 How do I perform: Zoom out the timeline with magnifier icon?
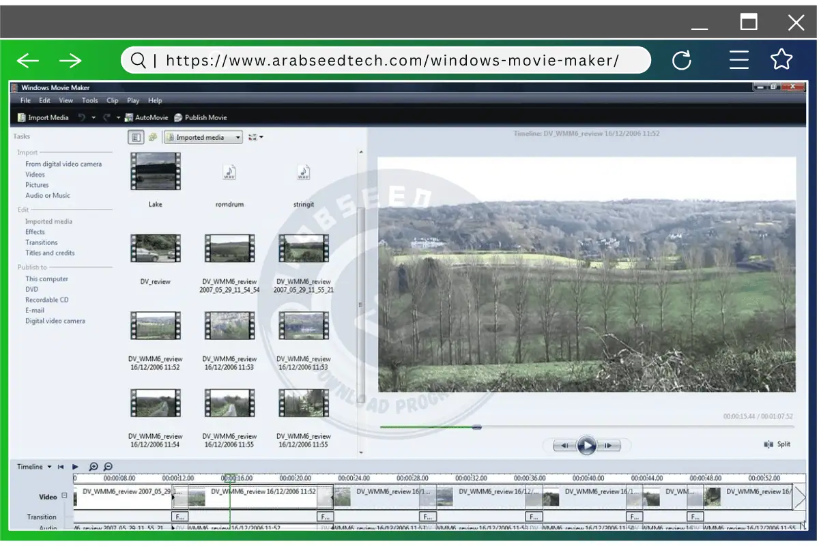click(x=108, y=466)
